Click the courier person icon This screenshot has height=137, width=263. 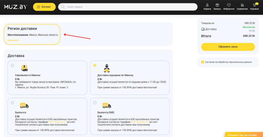pyautogui.click(x=107, y=68)
